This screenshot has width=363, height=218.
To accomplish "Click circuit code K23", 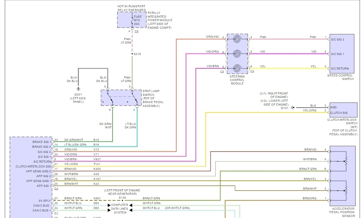I will (96, 184).
